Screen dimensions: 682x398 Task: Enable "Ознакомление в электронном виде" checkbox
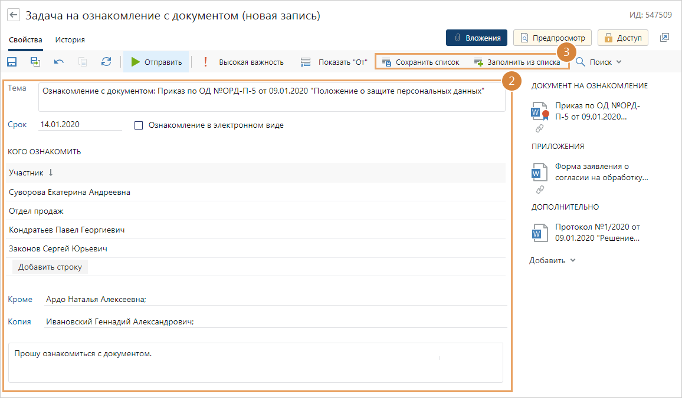[139, 125]
